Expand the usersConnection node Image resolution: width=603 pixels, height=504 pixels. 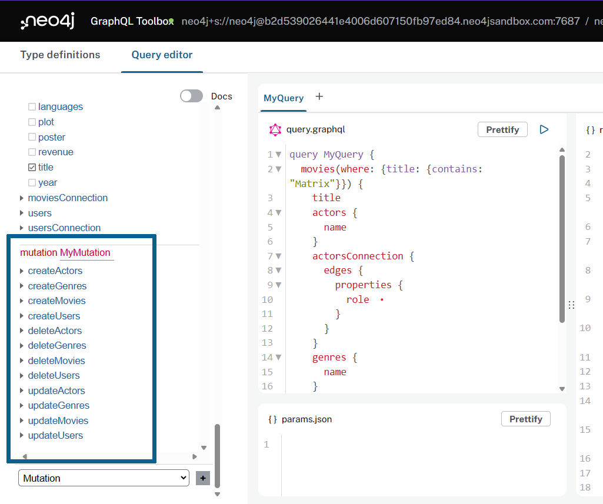click(x=22, y=228)
